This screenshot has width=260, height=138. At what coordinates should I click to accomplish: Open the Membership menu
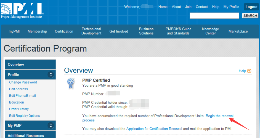click(x=37, y=31)
